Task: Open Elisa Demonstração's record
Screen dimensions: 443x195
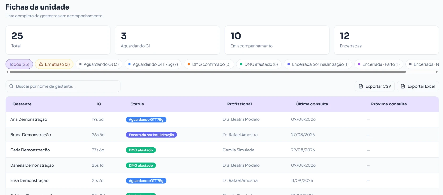Action: 222,181
